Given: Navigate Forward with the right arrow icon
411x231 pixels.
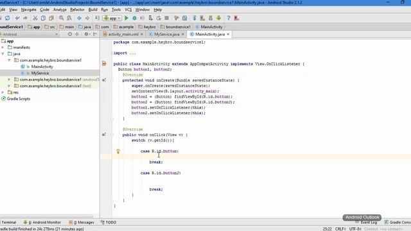Looking at the screenshot, I should (x=87, y=18).
